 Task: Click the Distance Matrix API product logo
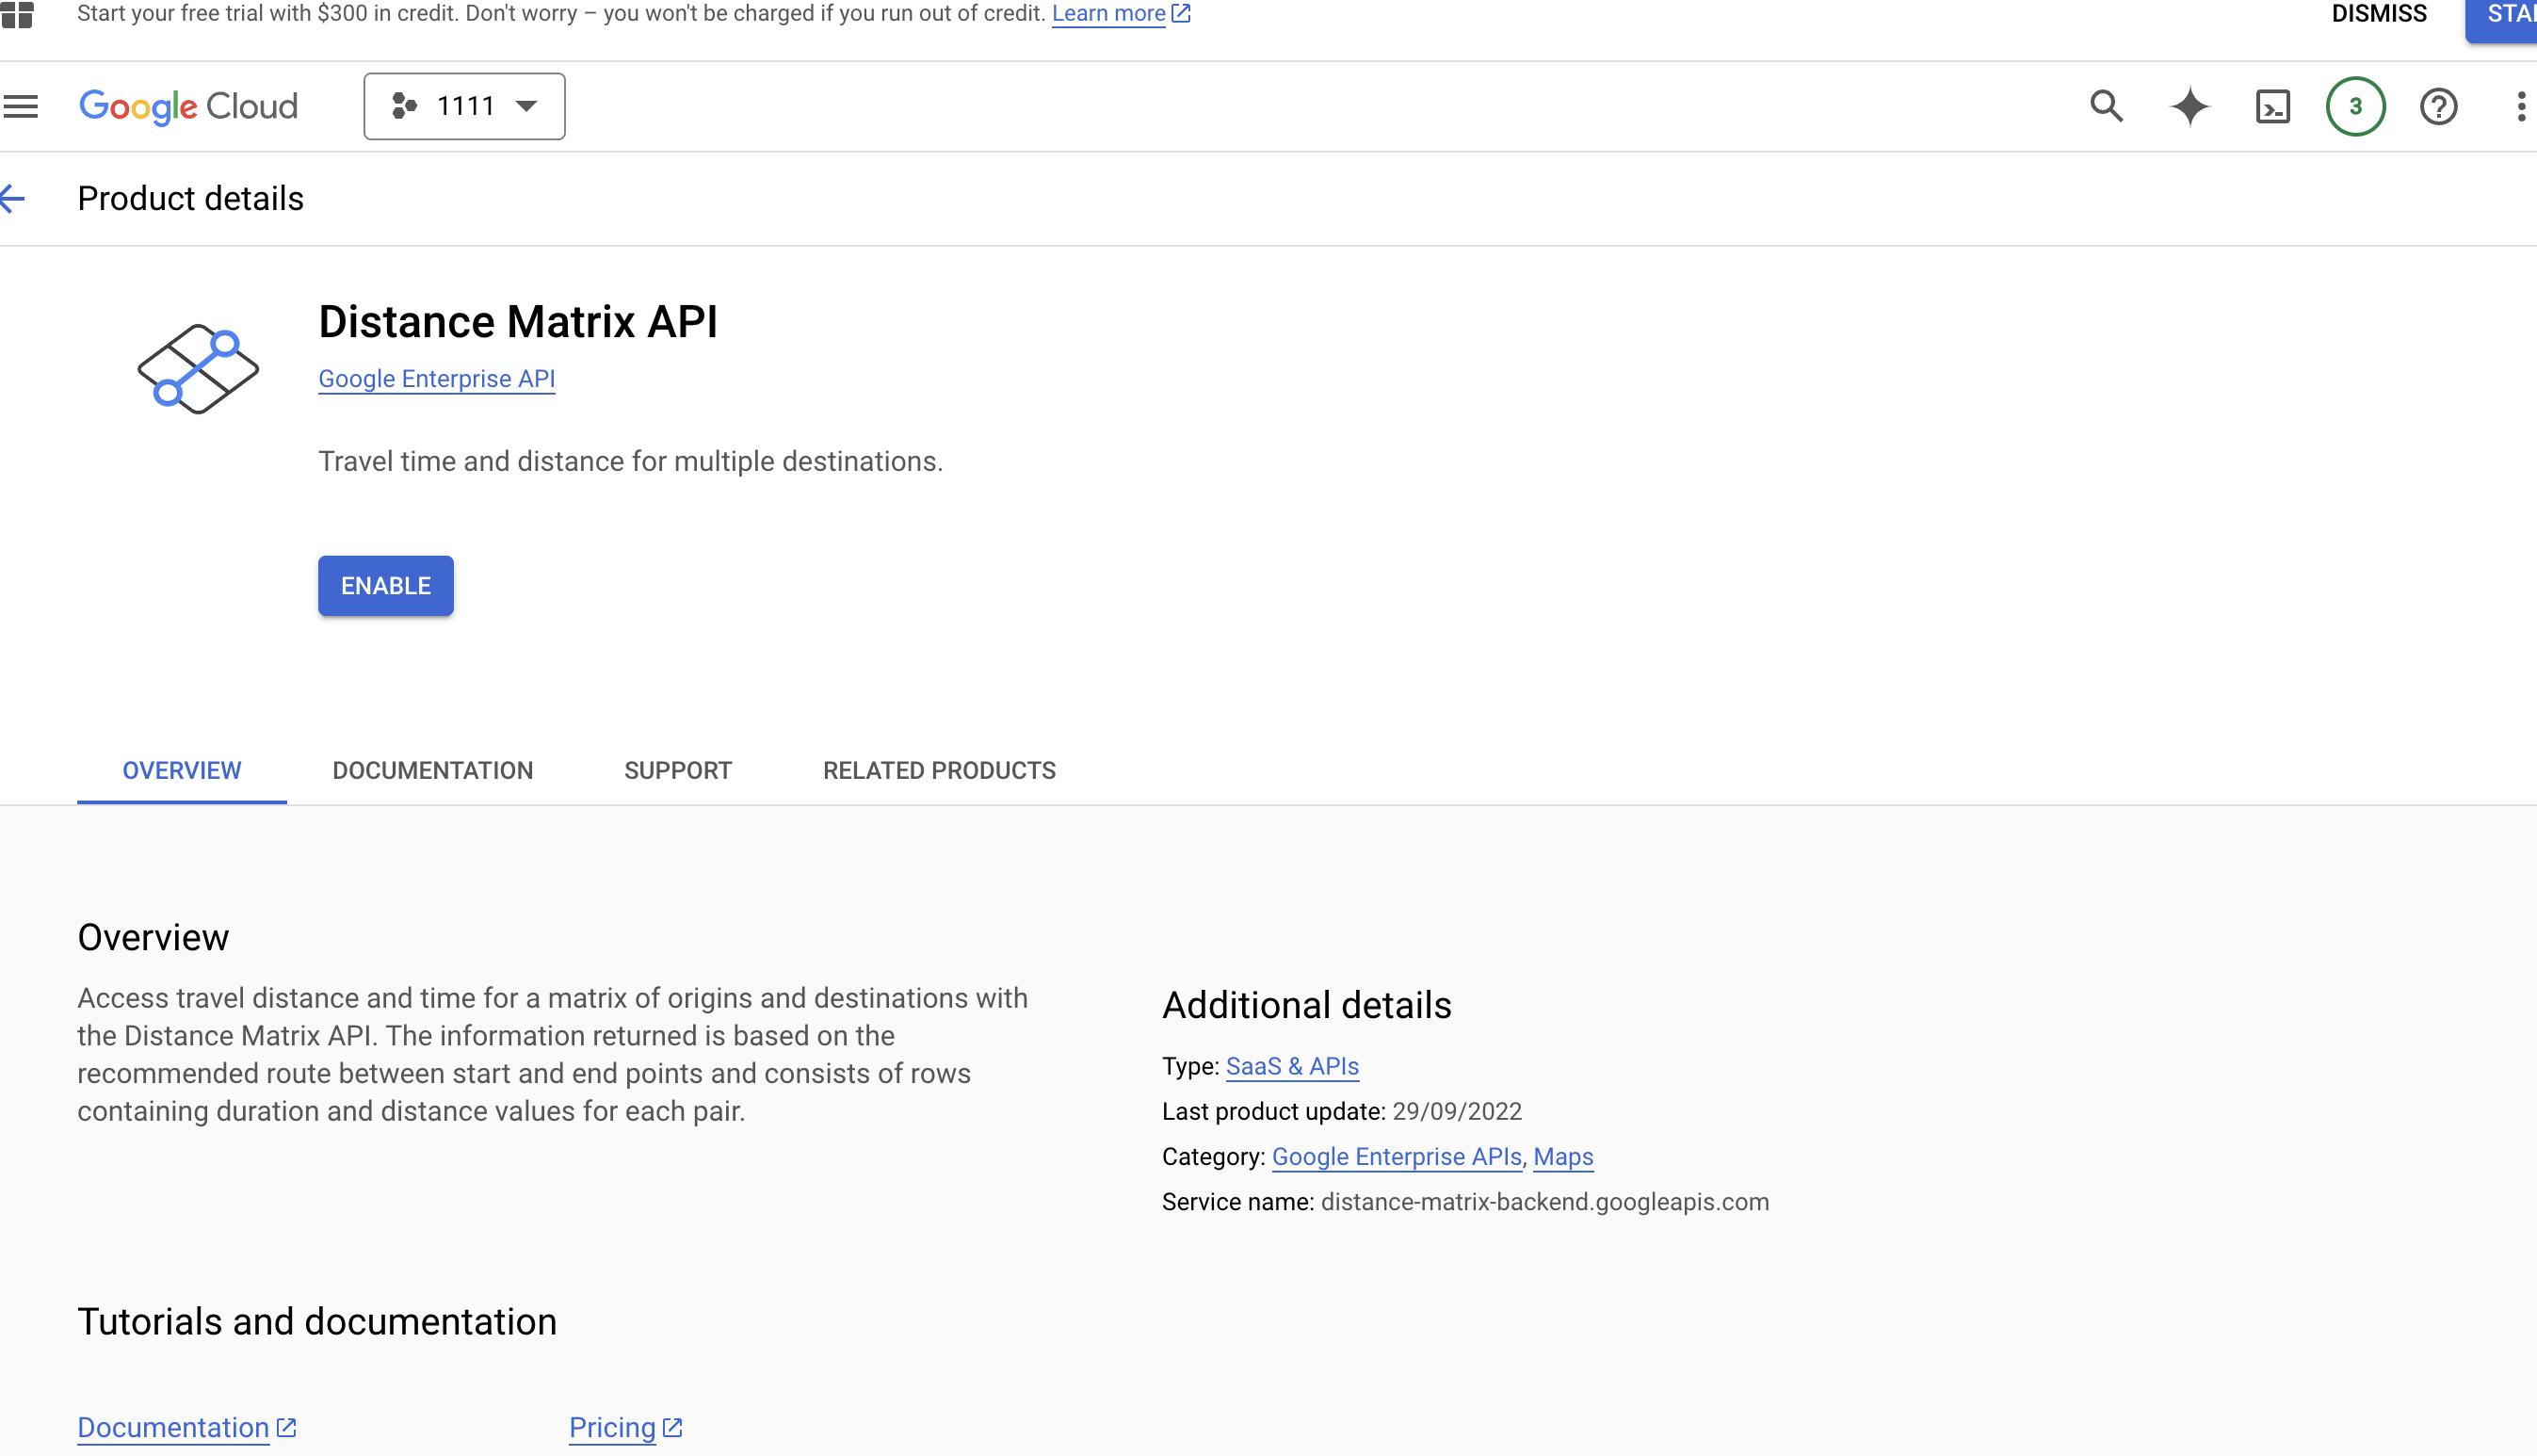[x=198, y=369]
